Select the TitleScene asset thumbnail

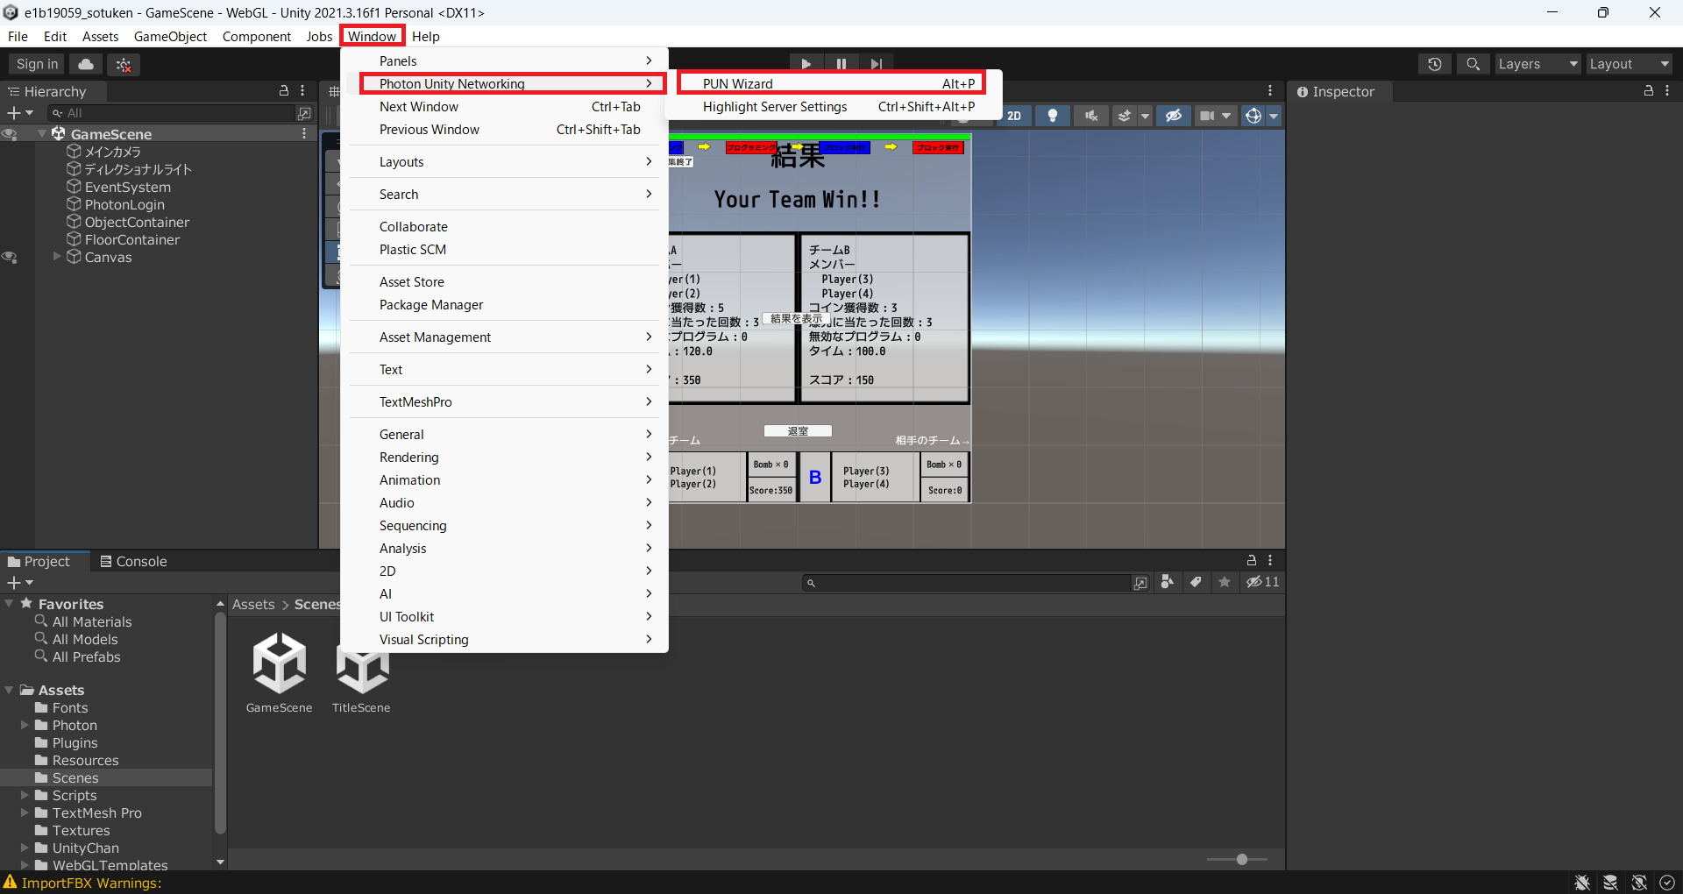[x=361, y=672]
